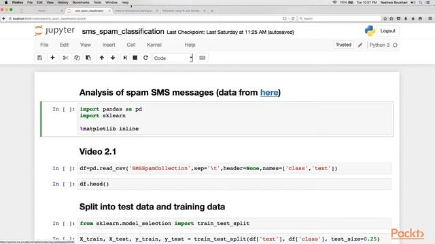
Task: Follow the 'here' data link
Action: (269, 92)
